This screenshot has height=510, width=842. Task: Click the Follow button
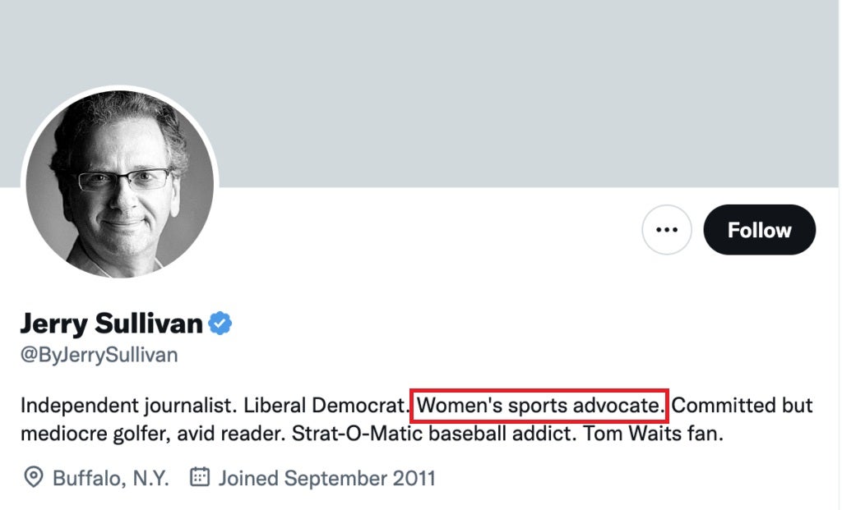[759, 230]
